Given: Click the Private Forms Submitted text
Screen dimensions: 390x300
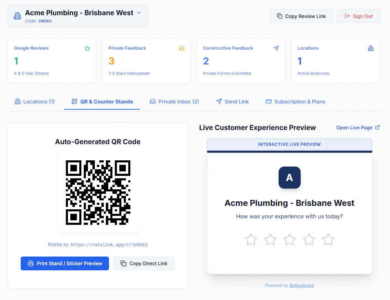Looking at the screenshot, I should click(x=227, y=73).
